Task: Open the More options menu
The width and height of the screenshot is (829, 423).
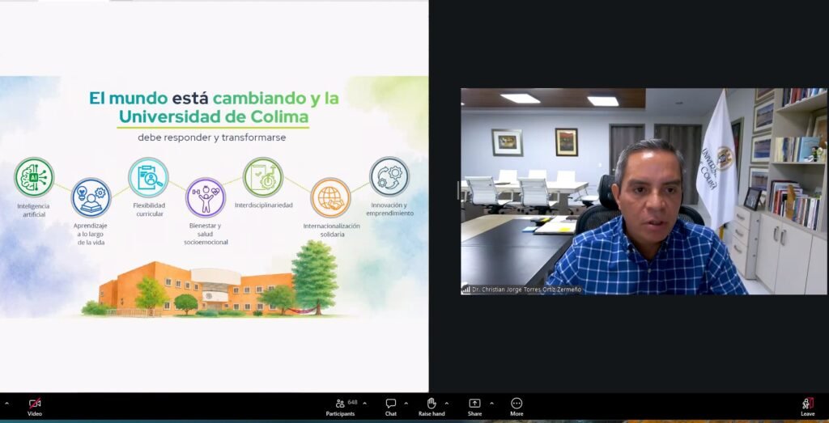Action: 517,407
